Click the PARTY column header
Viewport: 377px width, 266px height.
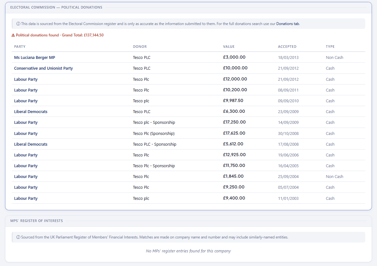click(x=20, y=47)
